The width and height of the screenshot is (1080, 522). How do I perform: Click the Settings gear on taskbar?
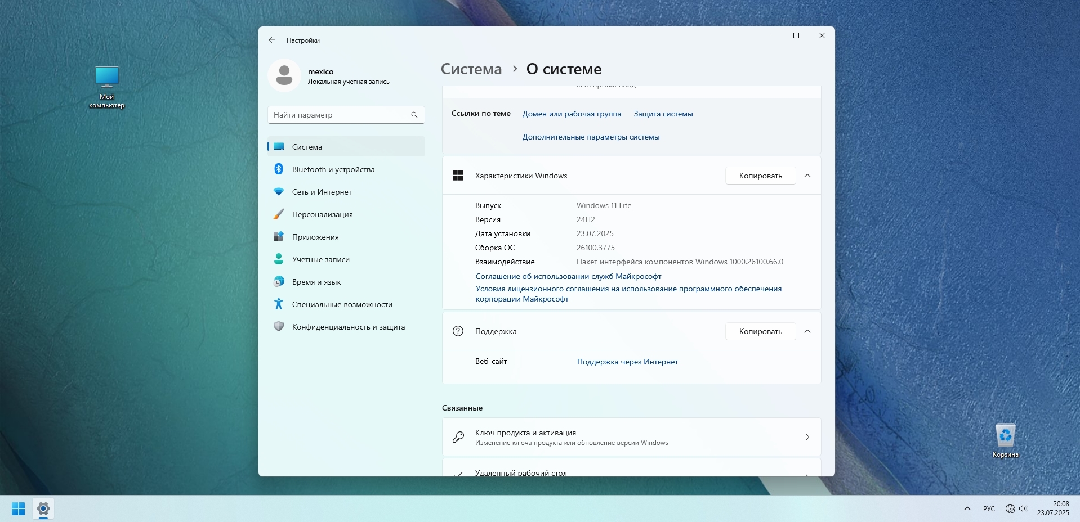coord(43,509)
